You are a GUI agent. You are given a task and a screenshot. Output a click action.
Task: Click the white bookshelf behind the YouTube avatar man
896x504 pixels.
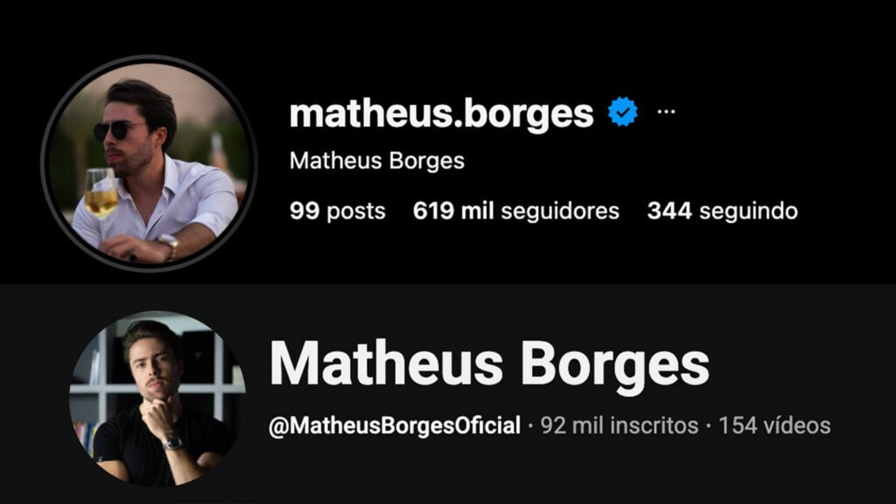[217, 371]
